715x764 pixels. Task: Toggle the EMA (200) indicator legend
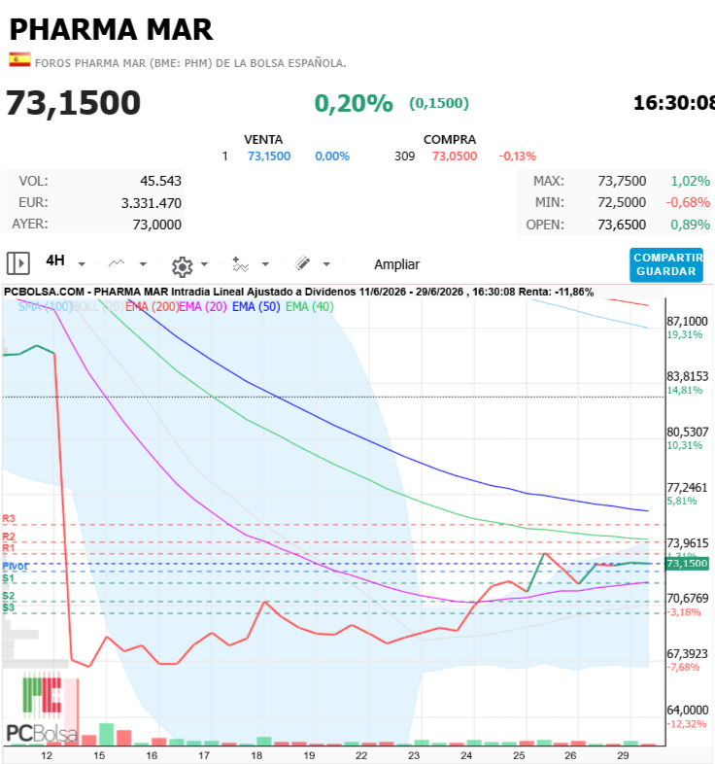pyautogui.click(x=152, y=306)
